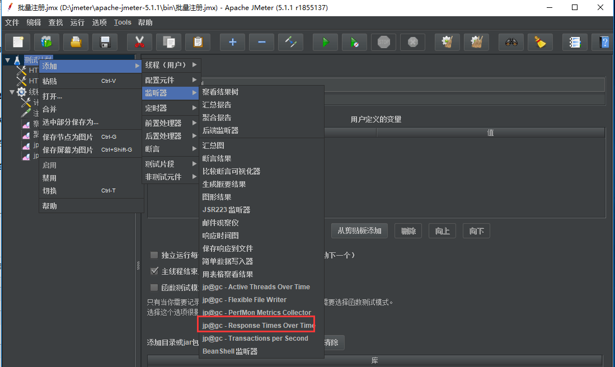This screenshot has width=615, height=367.
Task: Click the 向上 button
Action: (x=443, y=231)
